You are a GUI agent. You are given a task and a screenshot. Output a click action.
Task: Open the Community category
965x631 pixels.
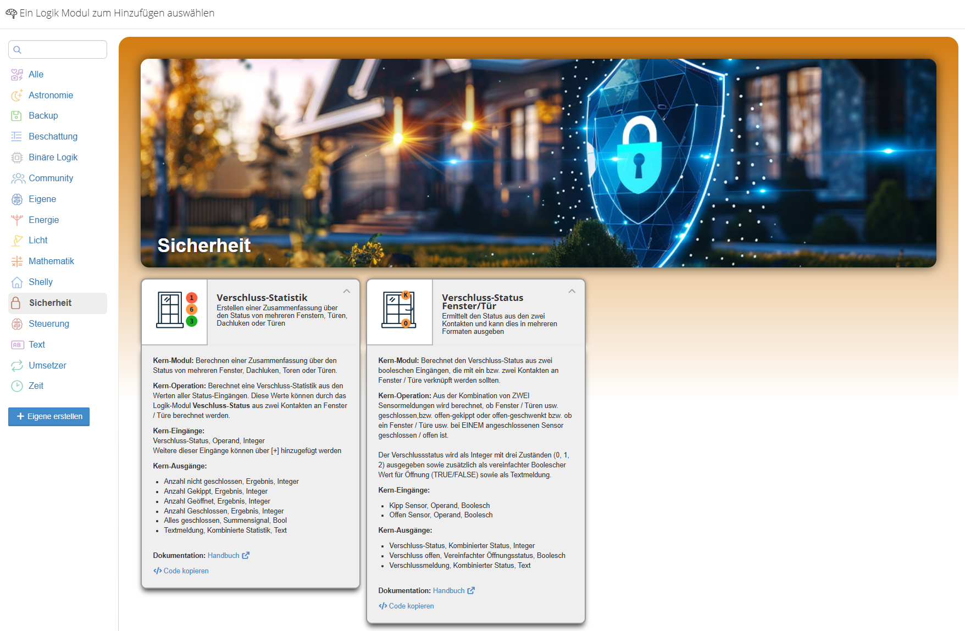click(51, 178)
